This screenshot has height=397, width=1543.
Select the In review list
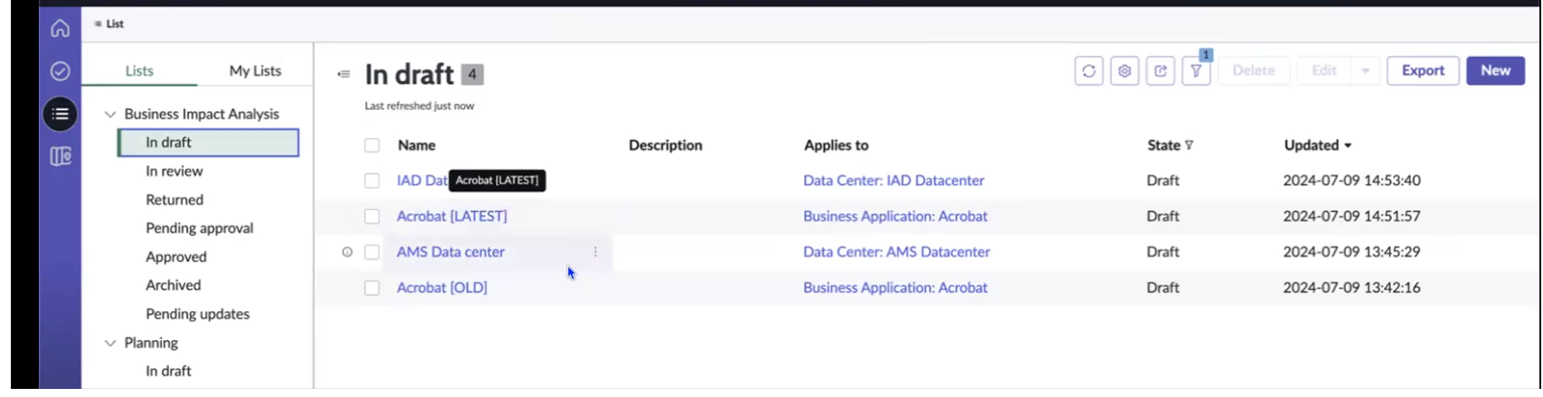point(174,171)
